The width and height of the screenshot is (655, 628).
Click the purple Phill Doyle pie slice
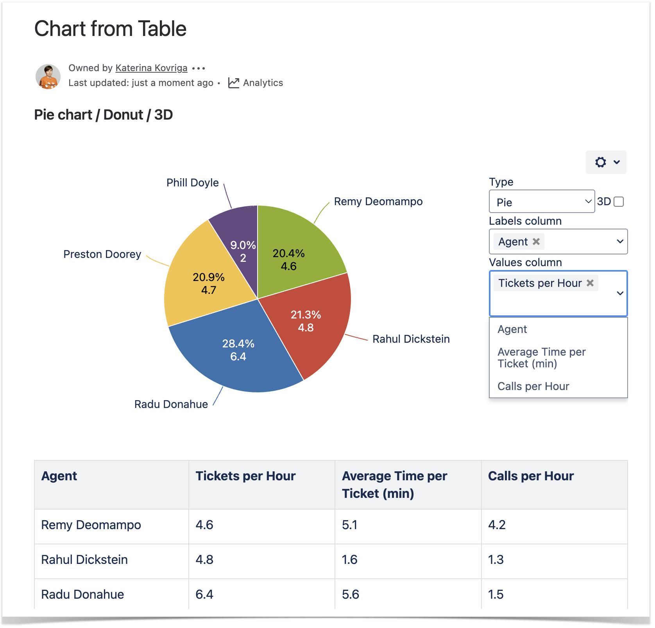click(x=238, y=231)
